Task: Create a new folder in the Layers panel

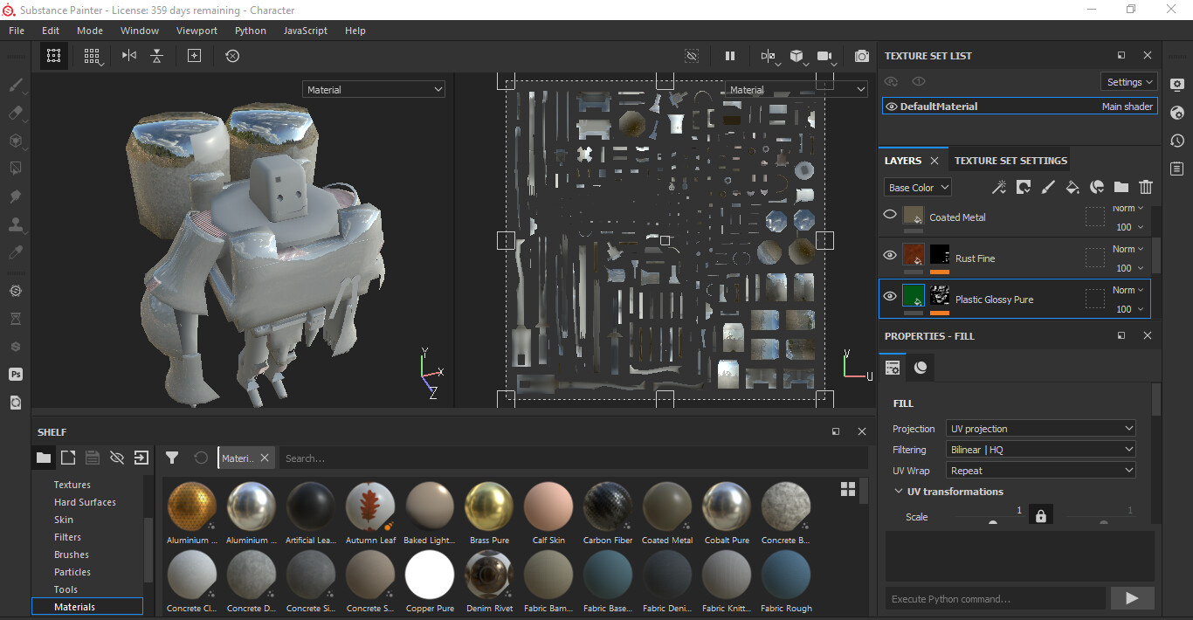Action: pyautogui.click(x=1121, y=187)
